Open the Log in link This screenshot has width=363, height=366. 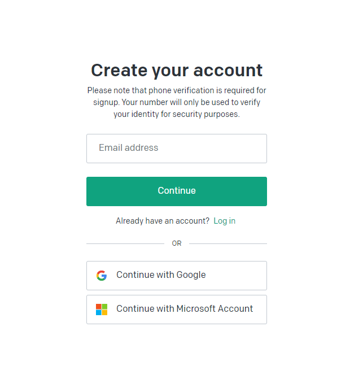(x=225, y=221)
